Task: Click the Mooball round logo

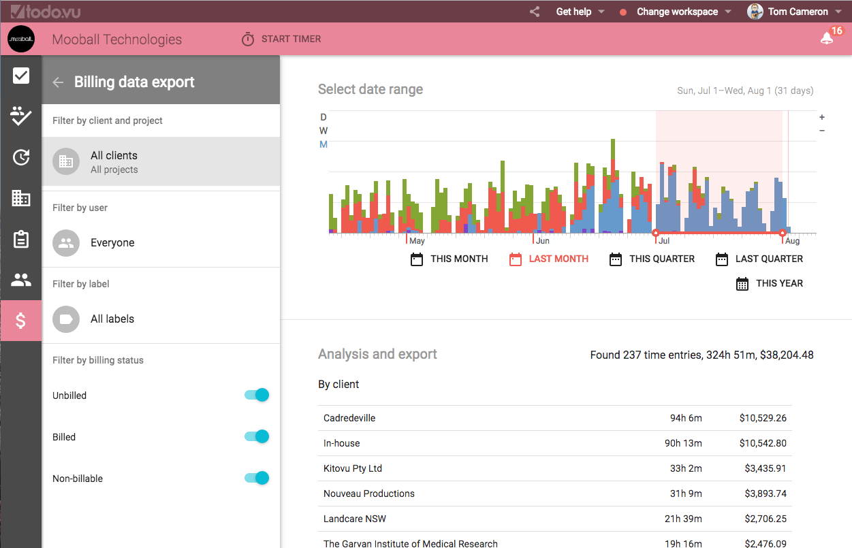Action: [21, 39]
